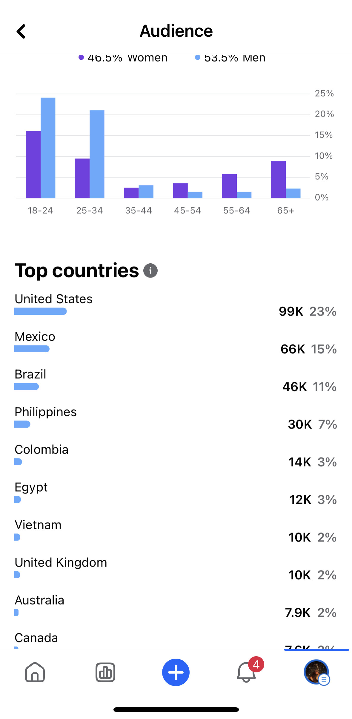Tap the 65+ women bar

278,180
